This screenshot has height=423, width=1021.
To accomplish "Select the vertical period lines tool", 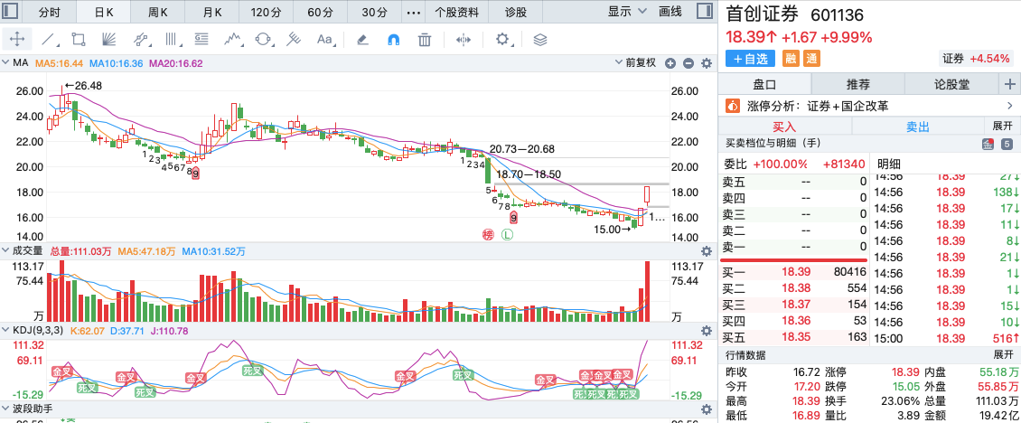I will (x=172, y=39).
